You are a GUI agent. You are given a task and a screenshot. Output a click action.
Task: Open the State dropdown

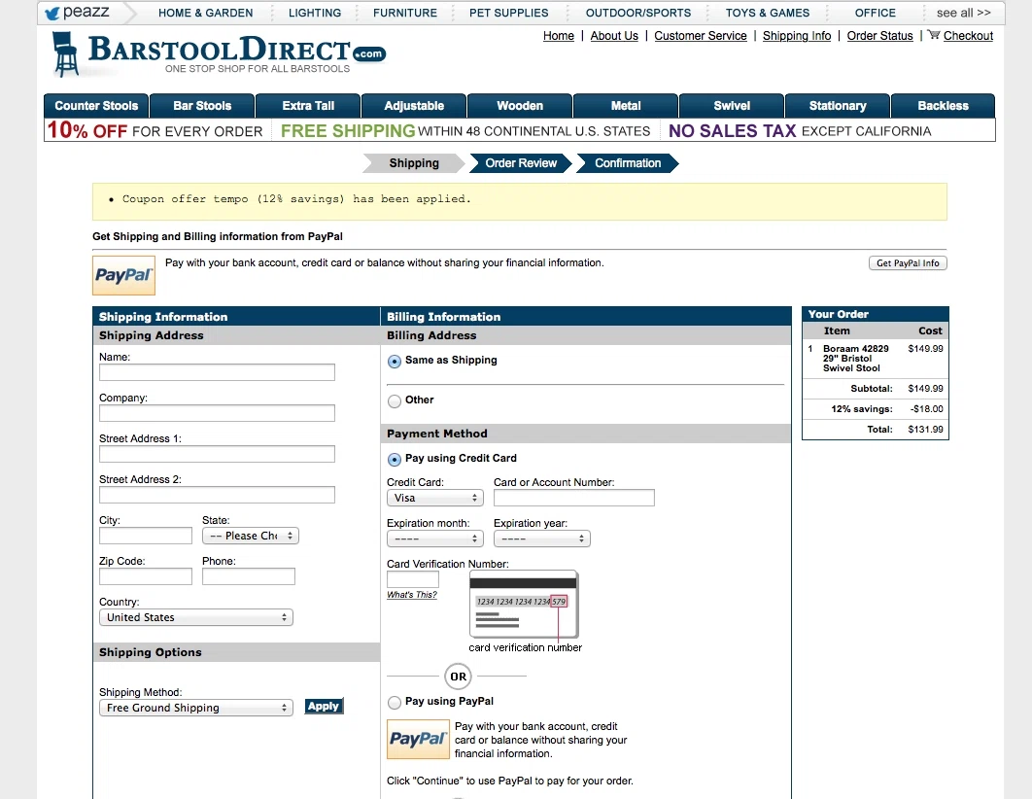pyautogui.click(x=251, y=536)
